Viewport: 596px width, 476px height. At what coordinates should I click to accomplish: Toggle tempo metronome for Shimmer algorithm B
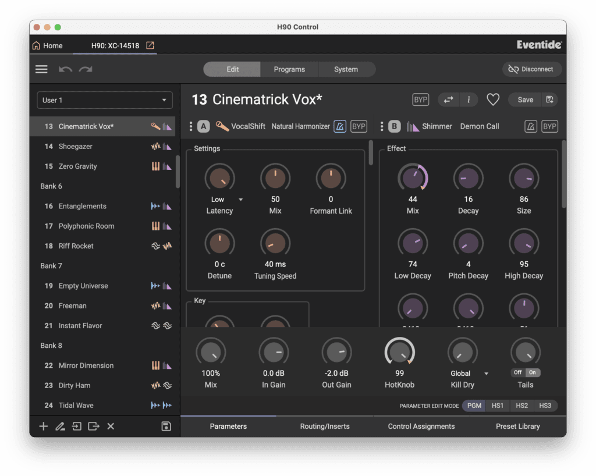(530, 126)
